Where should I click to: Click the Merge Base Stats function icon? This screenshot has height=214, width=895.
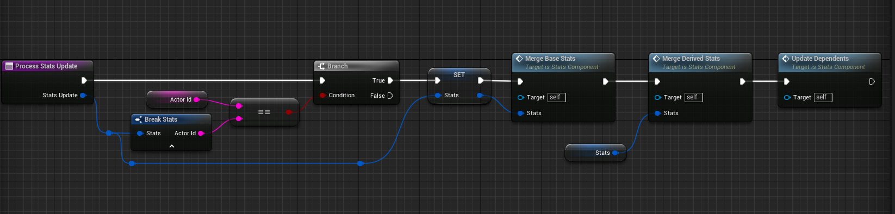519,59
